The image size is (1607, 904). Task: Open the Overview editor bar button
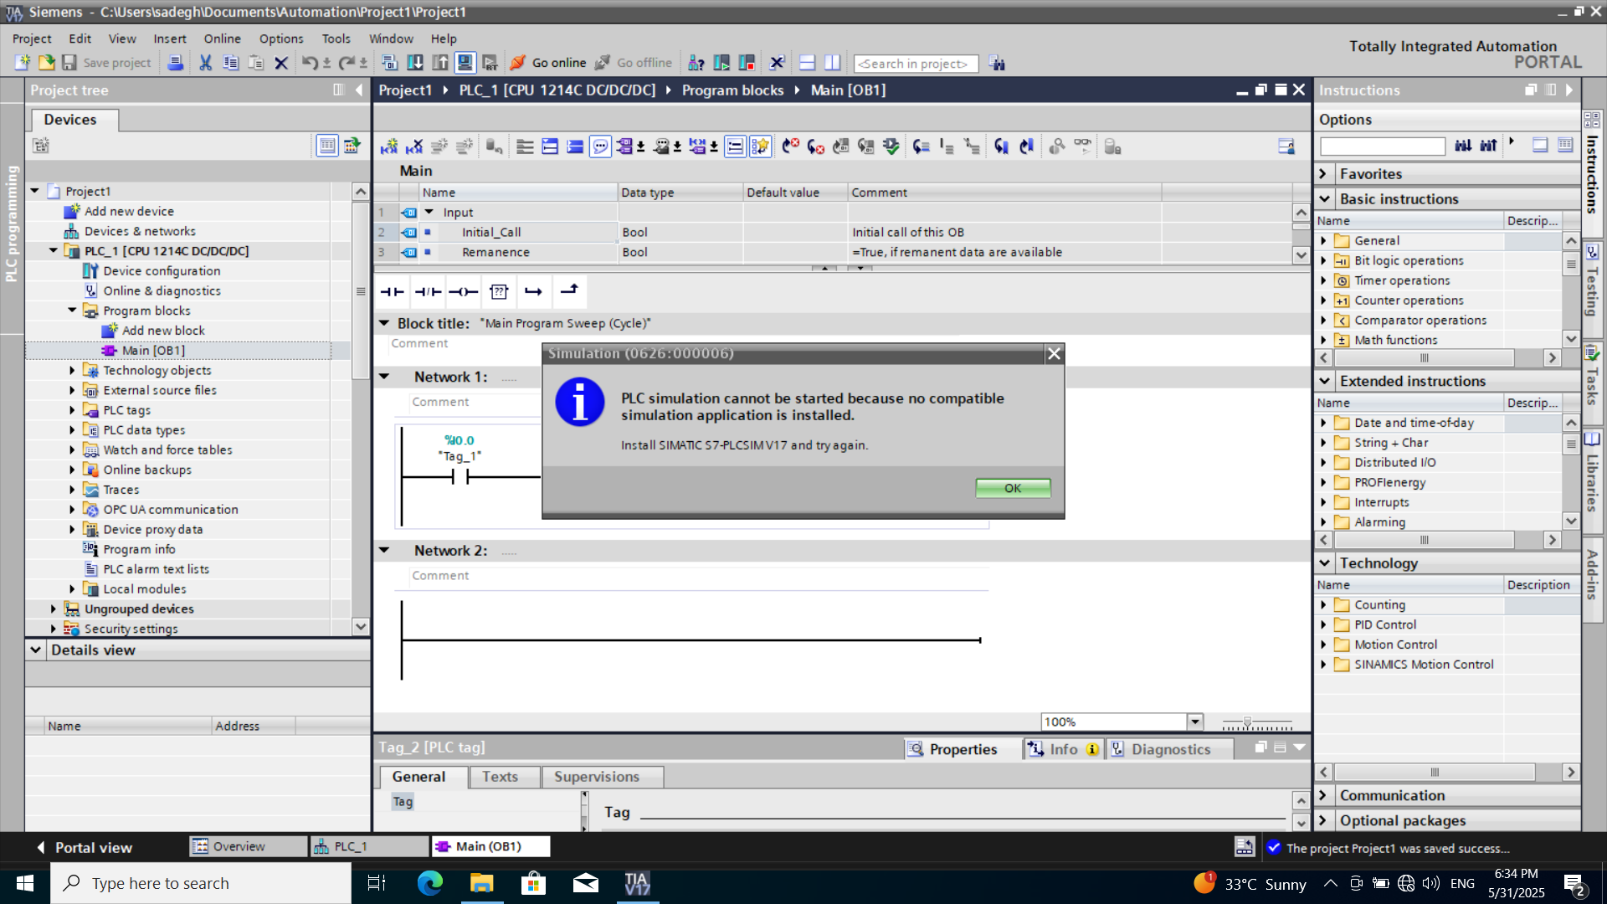click(249, 846)
